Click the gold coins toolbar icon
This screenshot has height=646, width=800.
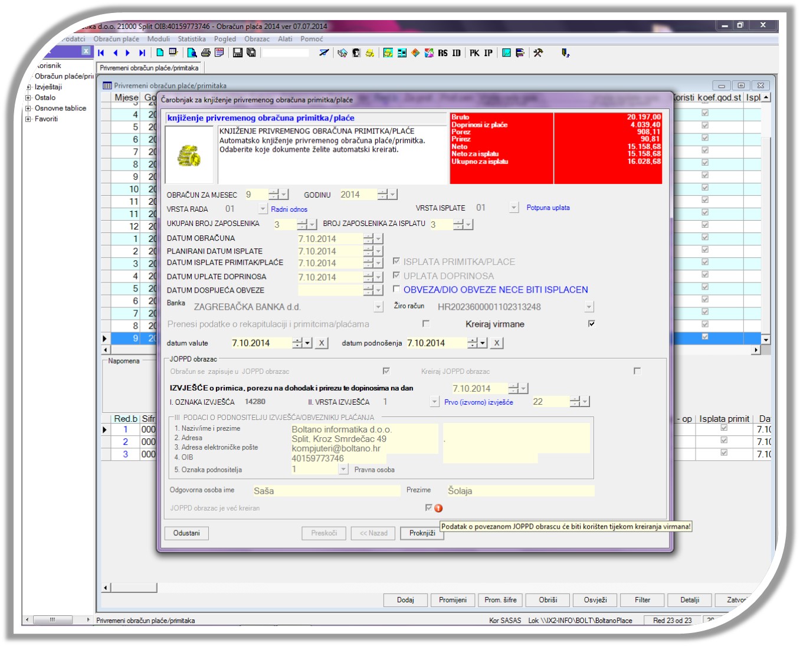[370, 53]
